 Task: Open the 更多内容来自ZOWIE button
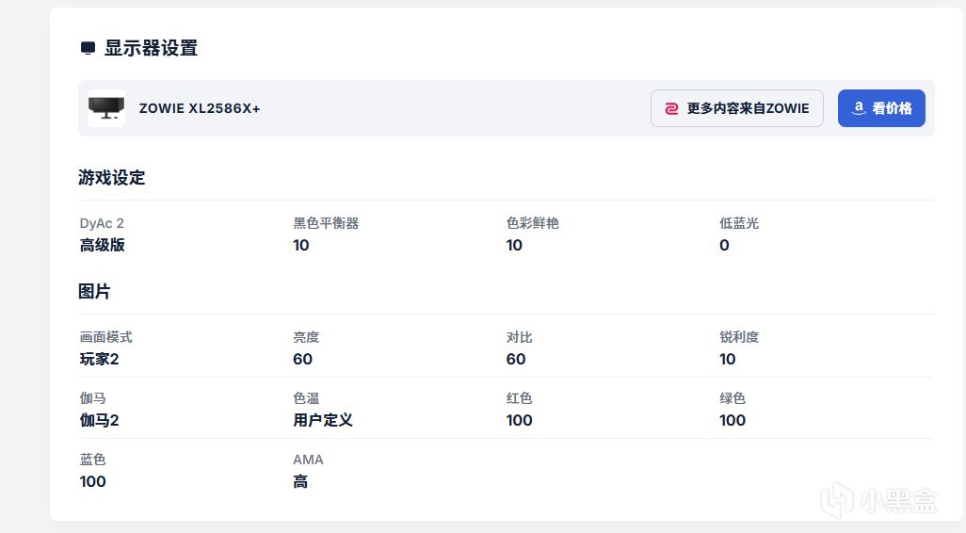(736, 108)
